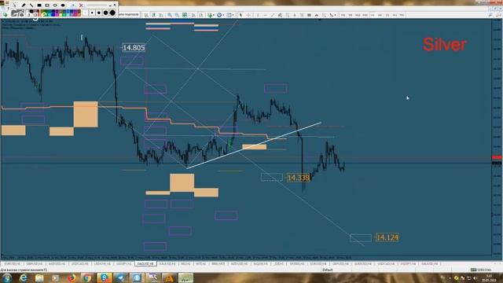Select the text A tool
Viewport: 503px width, 283px height.
pyautogui.click(x=295, y=15)
